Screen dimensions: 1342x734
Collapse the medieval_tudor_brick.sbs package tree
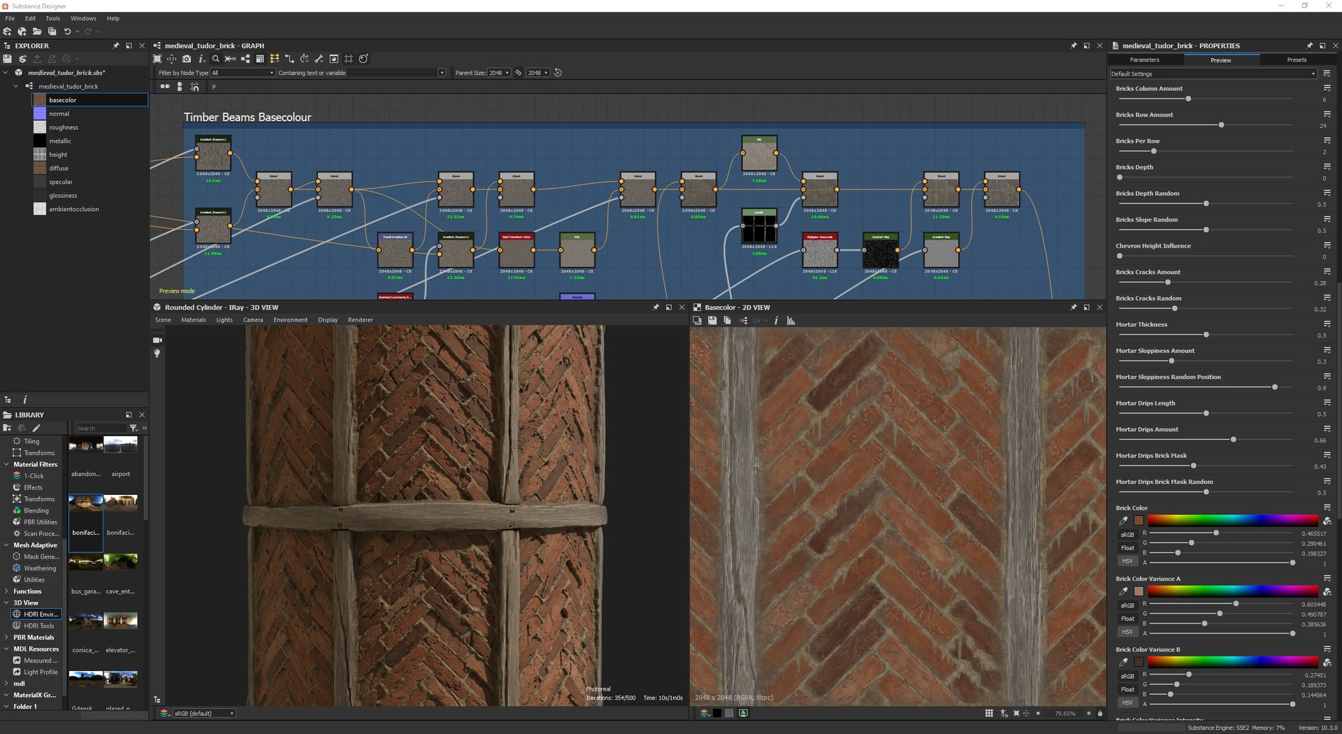(x=6, y=73)
